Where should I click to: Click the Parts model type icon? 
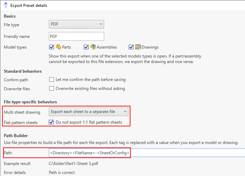click(x=58, y=47)
